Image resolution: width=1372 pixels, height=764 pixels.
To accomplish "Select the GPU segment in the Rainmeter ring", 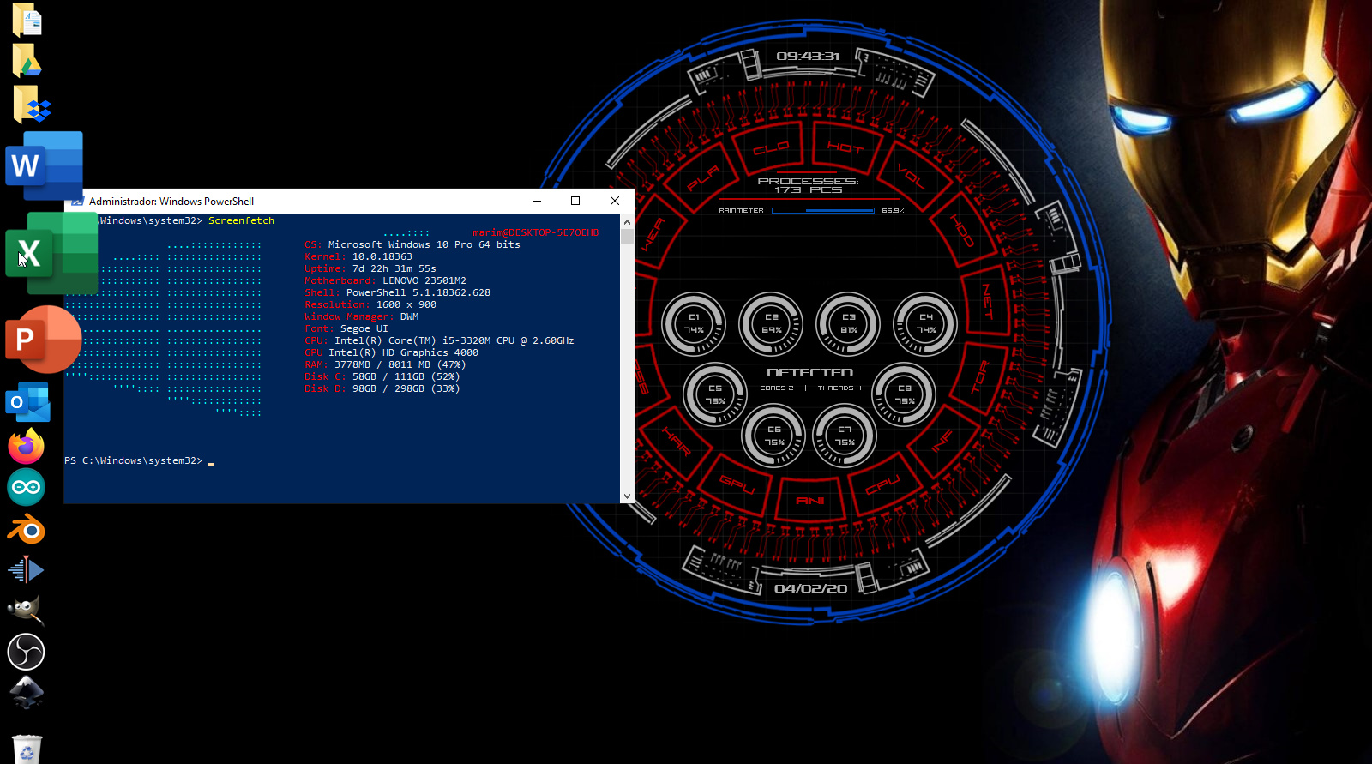I will (737, 484).
